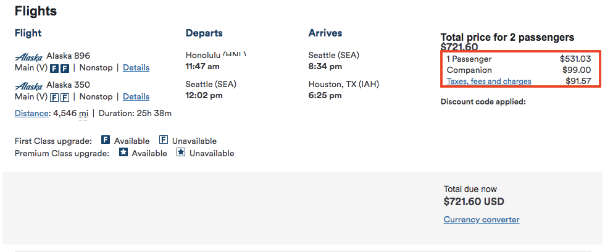Open Details for Alaska 350 flight
The height and width of the screenshot is (252, 605).
pyautogui.click(x=136, y=97)
